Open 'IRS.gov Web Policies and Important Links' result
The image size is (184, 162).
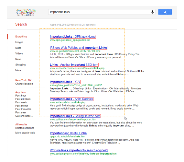[78, 48]
